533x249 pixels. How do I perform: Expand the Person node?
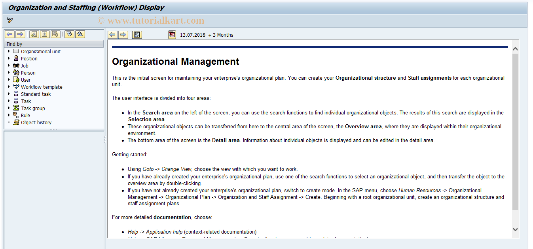coord(9,73)
